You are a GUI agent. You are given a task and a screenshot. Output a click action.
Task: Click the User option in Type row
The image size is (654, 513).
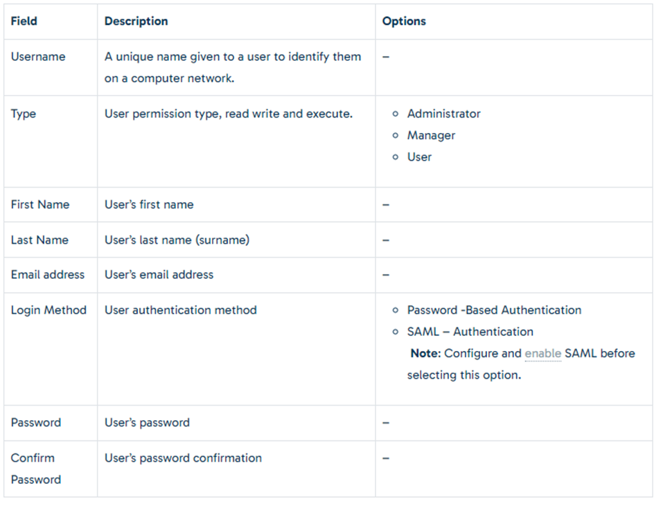point(419,157)
